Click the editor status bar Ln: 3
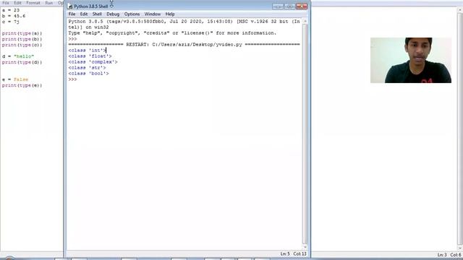The width and height of the screenshot is (463, 260). click(442, 255)
